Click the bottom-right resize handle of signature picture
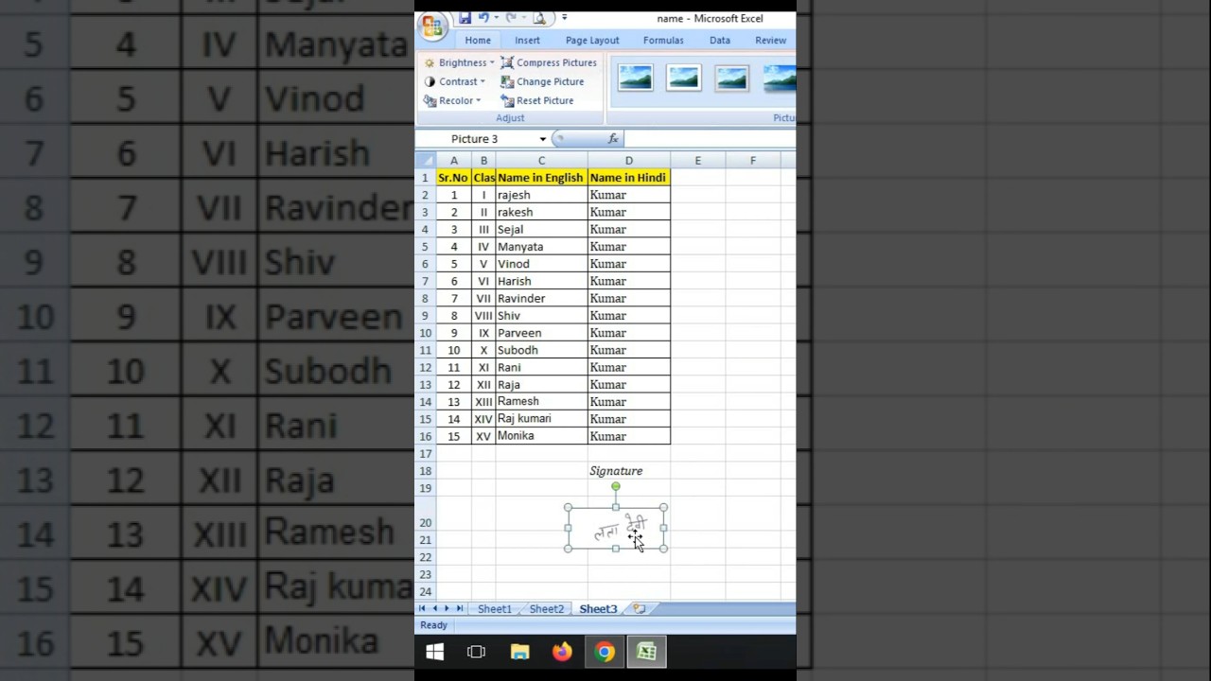The height and width of the screenshot is (681, 1211). click(663, 549)
